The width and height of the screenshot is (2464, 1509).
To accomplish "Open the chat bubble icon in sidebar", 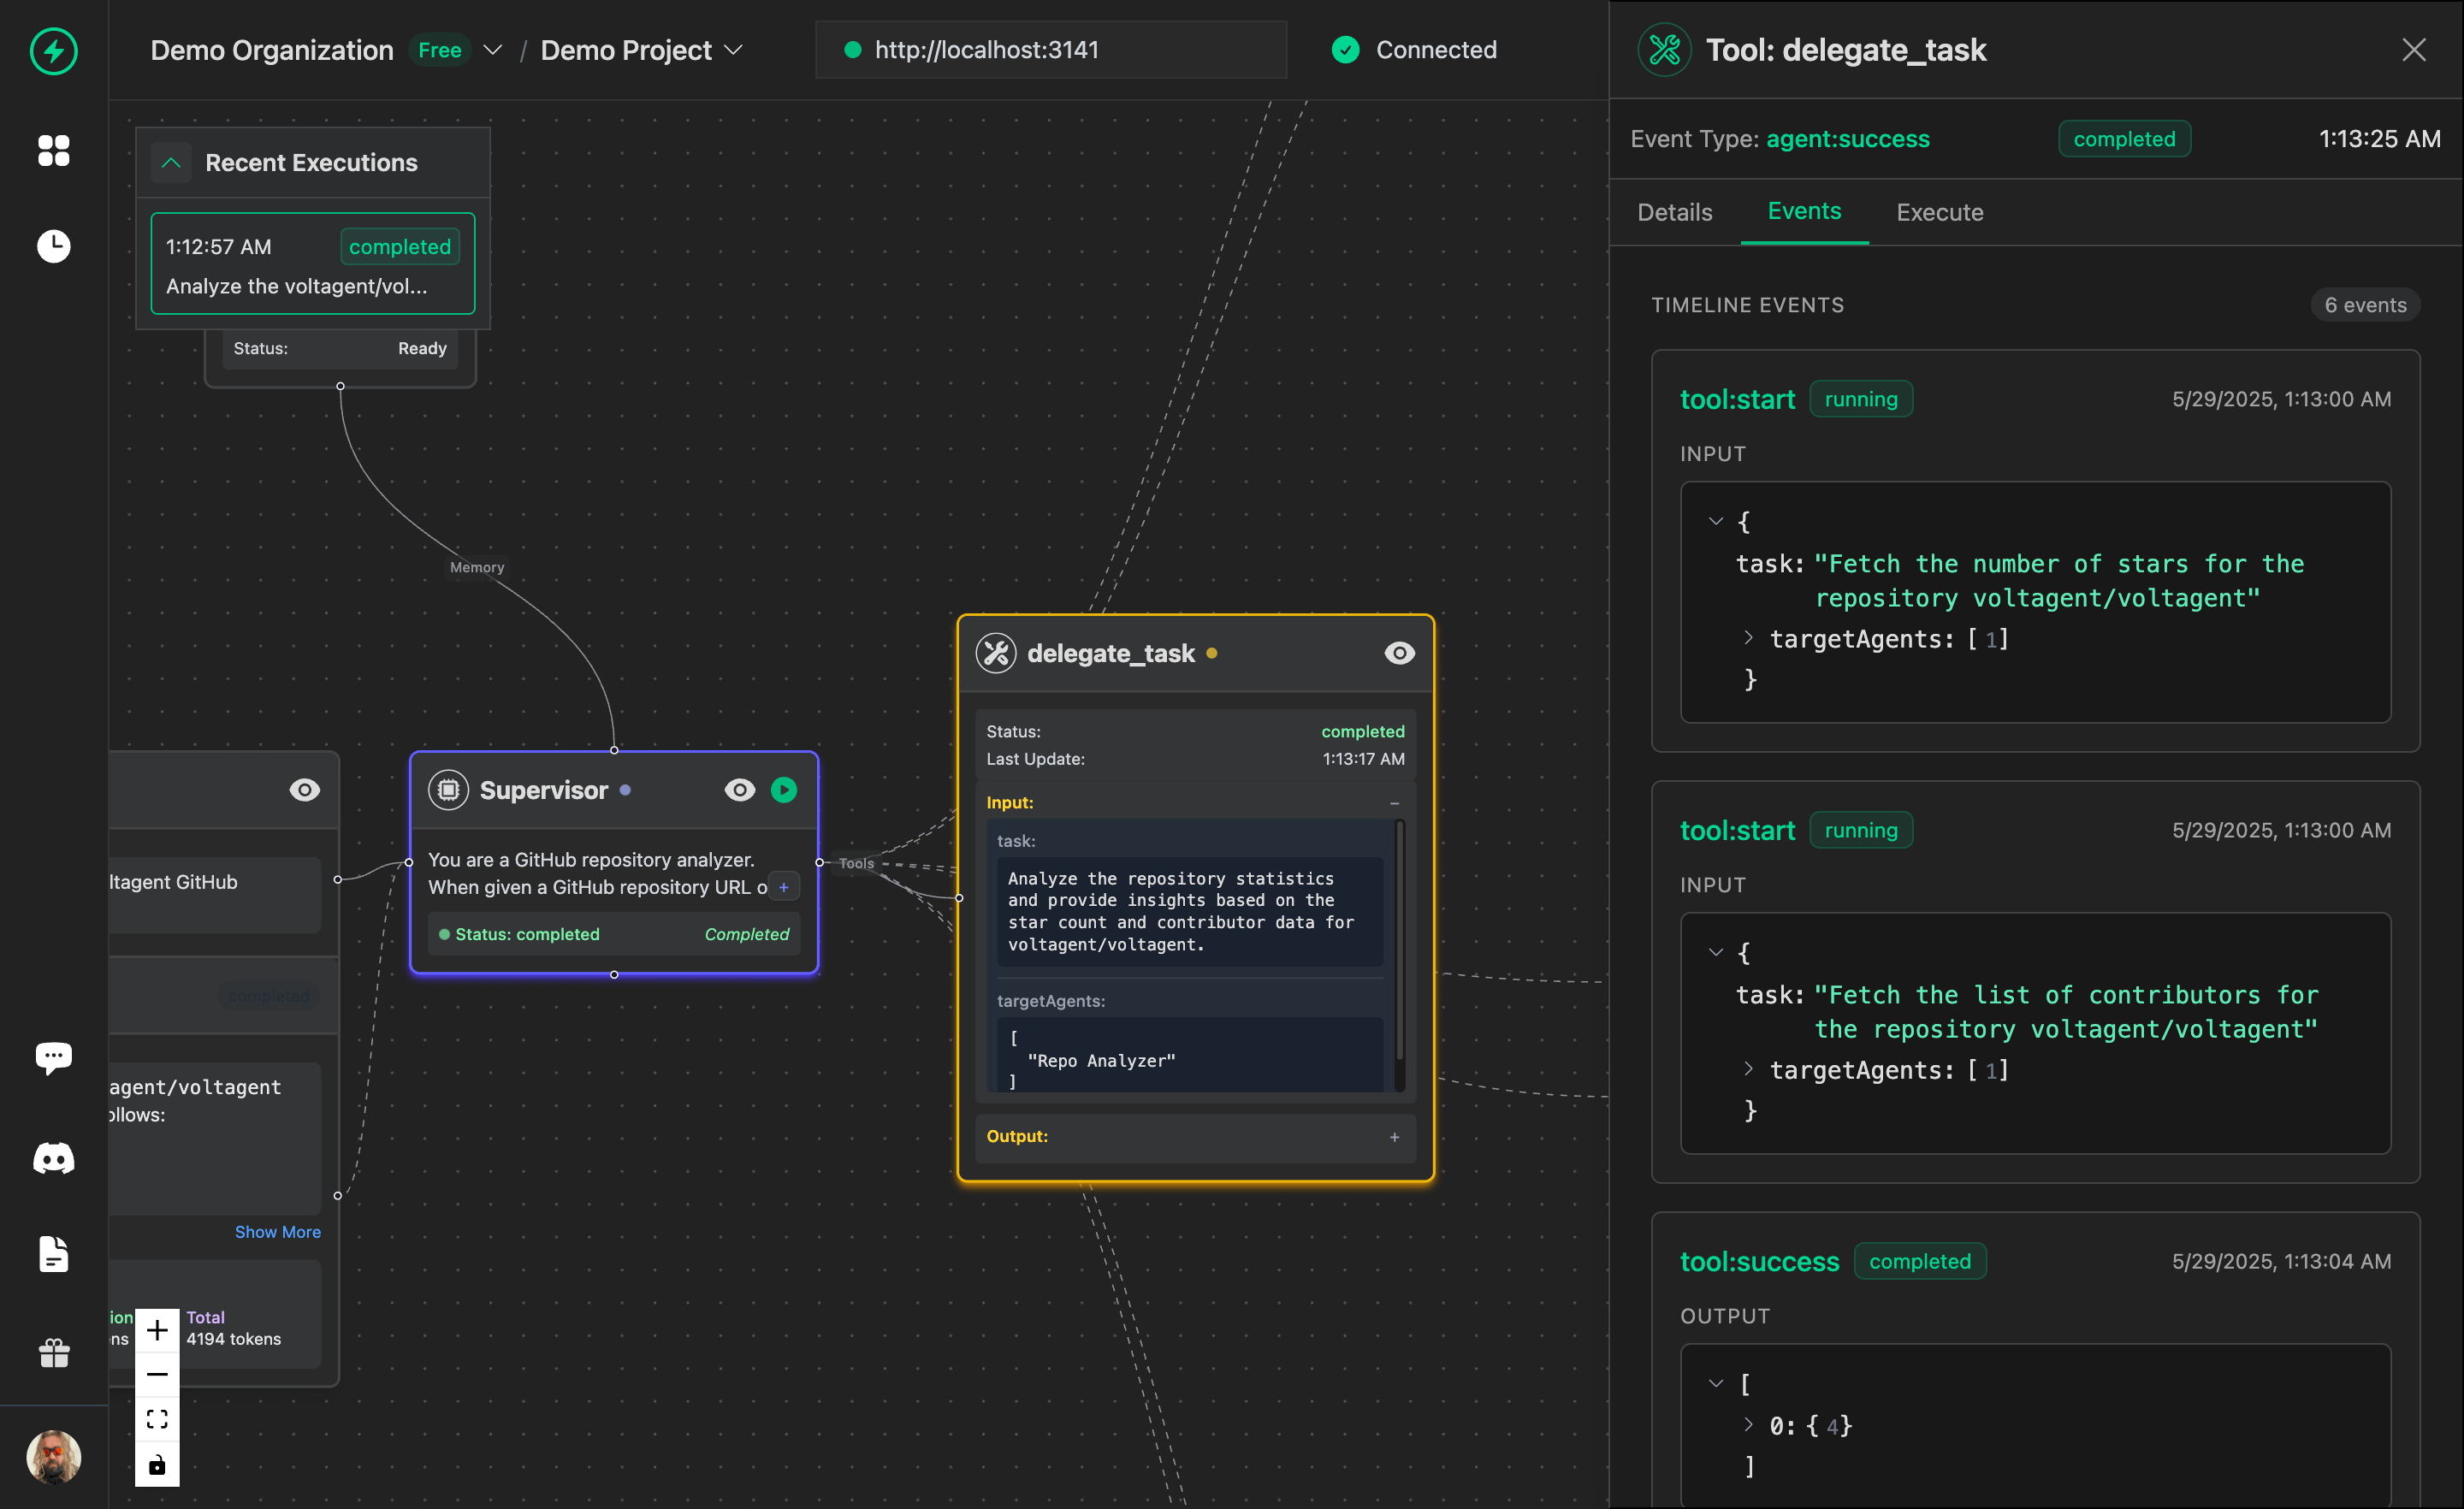I will [54, 1057].
